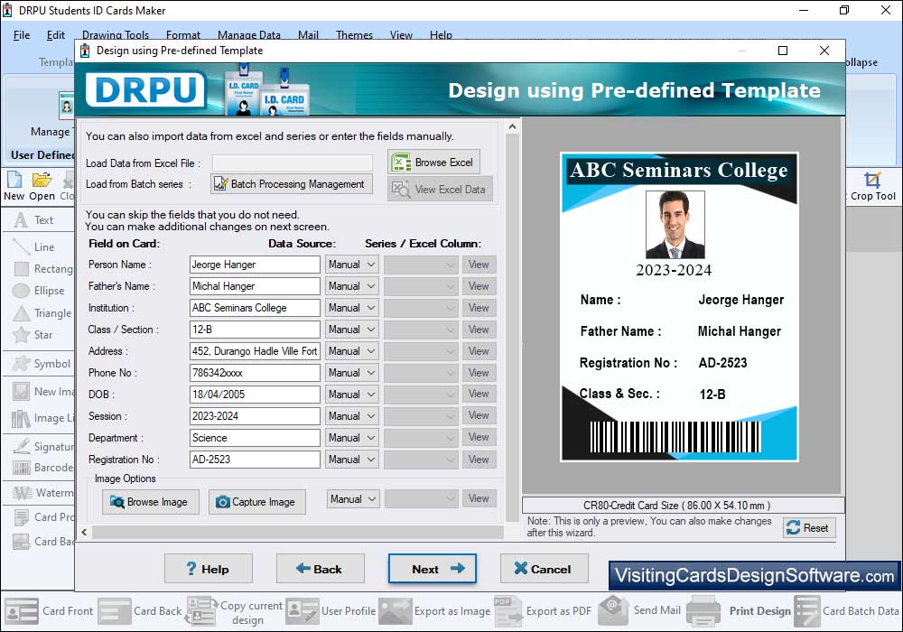Choose the Barcode tool
Image resolution: width=903 pixels, height=632 pixels.
[x=43, y=468]
